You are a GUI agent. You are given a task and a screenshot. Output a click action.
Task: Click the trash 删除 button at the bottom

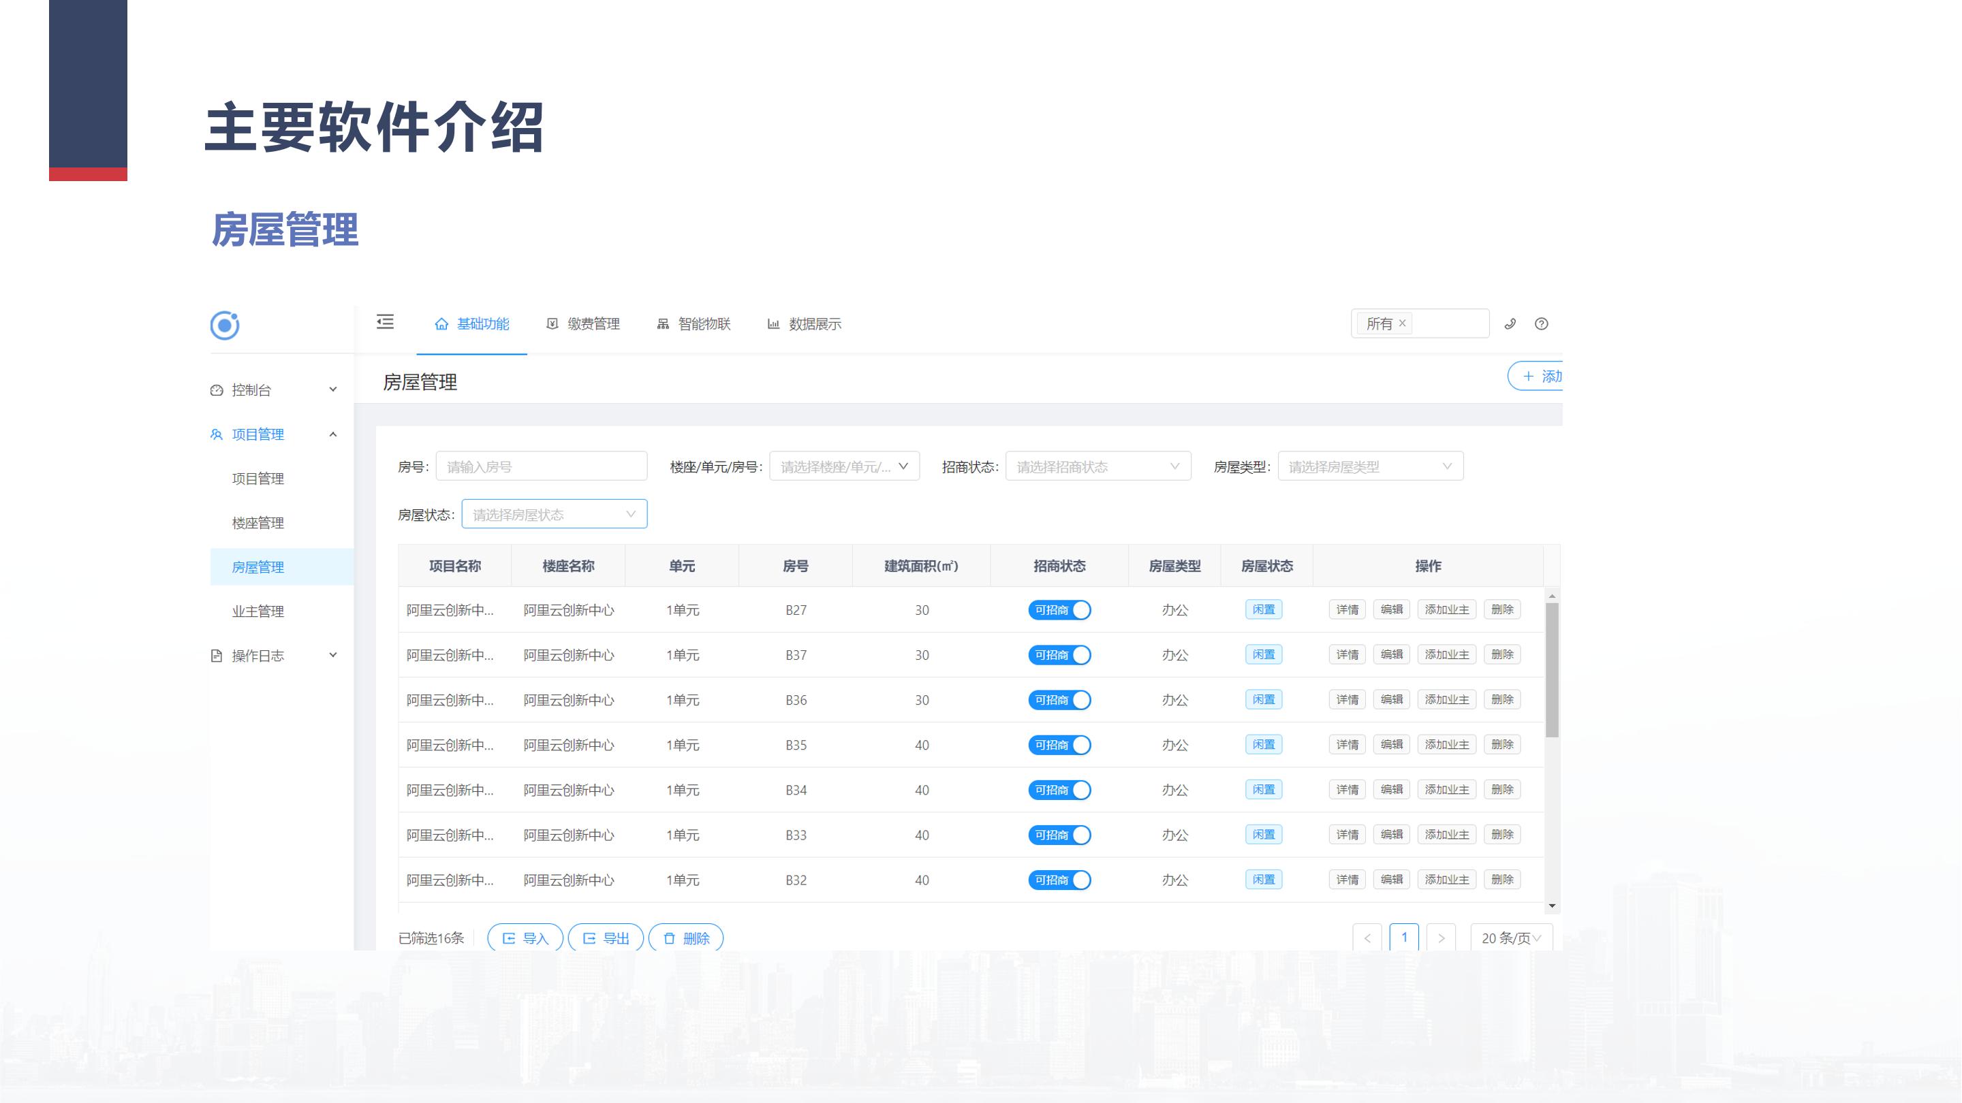point(686,938)
